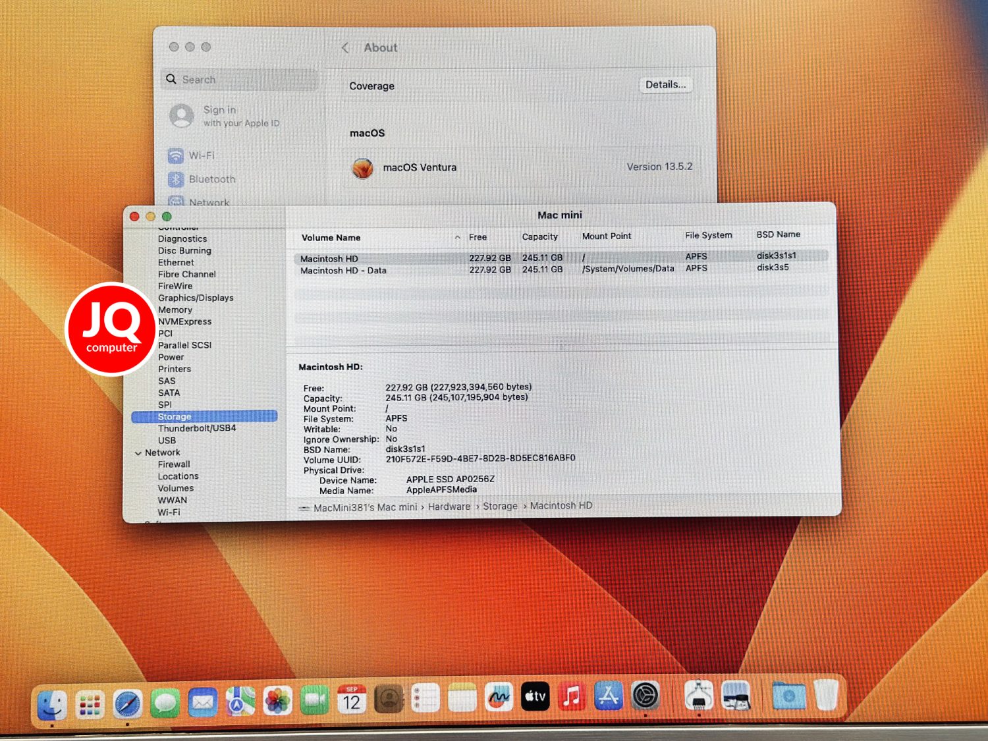This screenshot has height=741, width=988.
Task: Launch Reminders from the Dock
Action: [x=425, y=698]
